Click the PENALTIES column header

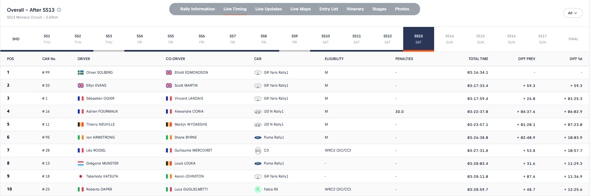(x=404, y=59)
